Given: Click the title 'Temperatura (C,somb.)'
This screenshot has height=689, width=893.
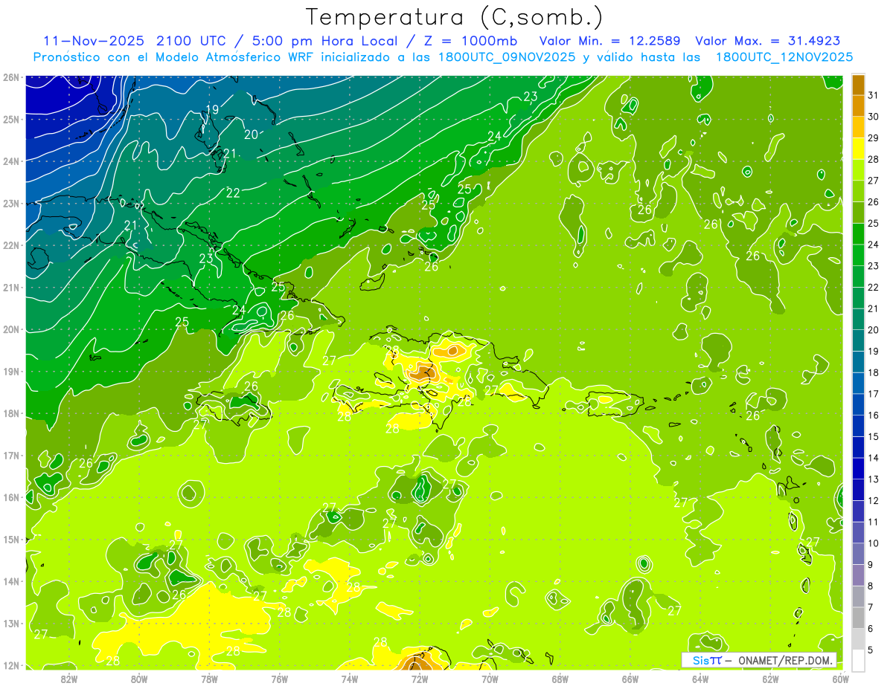Looking at the screenshot, I should click(455, 18).
